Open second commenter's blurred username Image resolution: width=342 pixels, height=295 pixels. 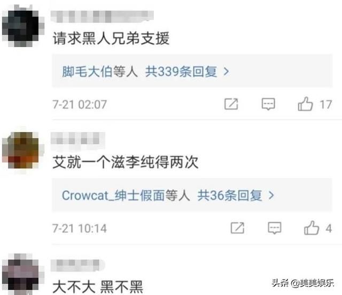[x=78, y=139]
